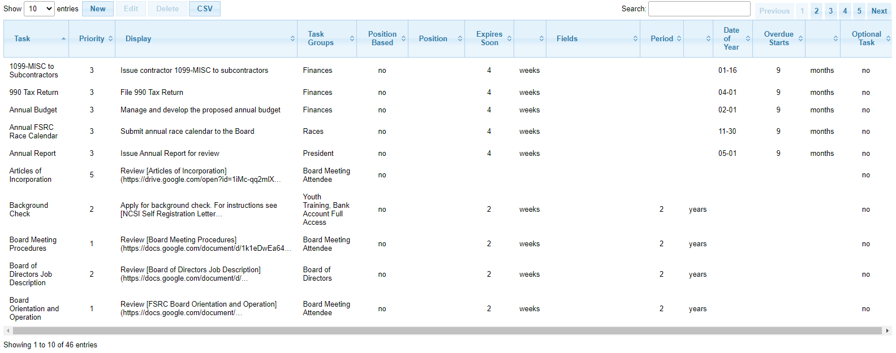Open the entries-per-page dropdown

(x=40, y=8)
